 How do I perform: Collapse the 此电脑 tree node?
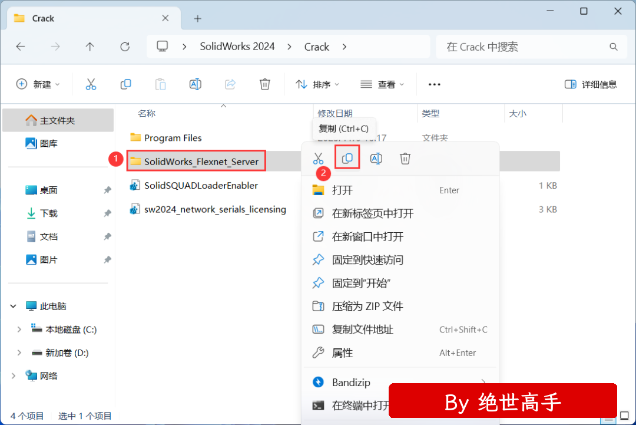click(13, 307)
